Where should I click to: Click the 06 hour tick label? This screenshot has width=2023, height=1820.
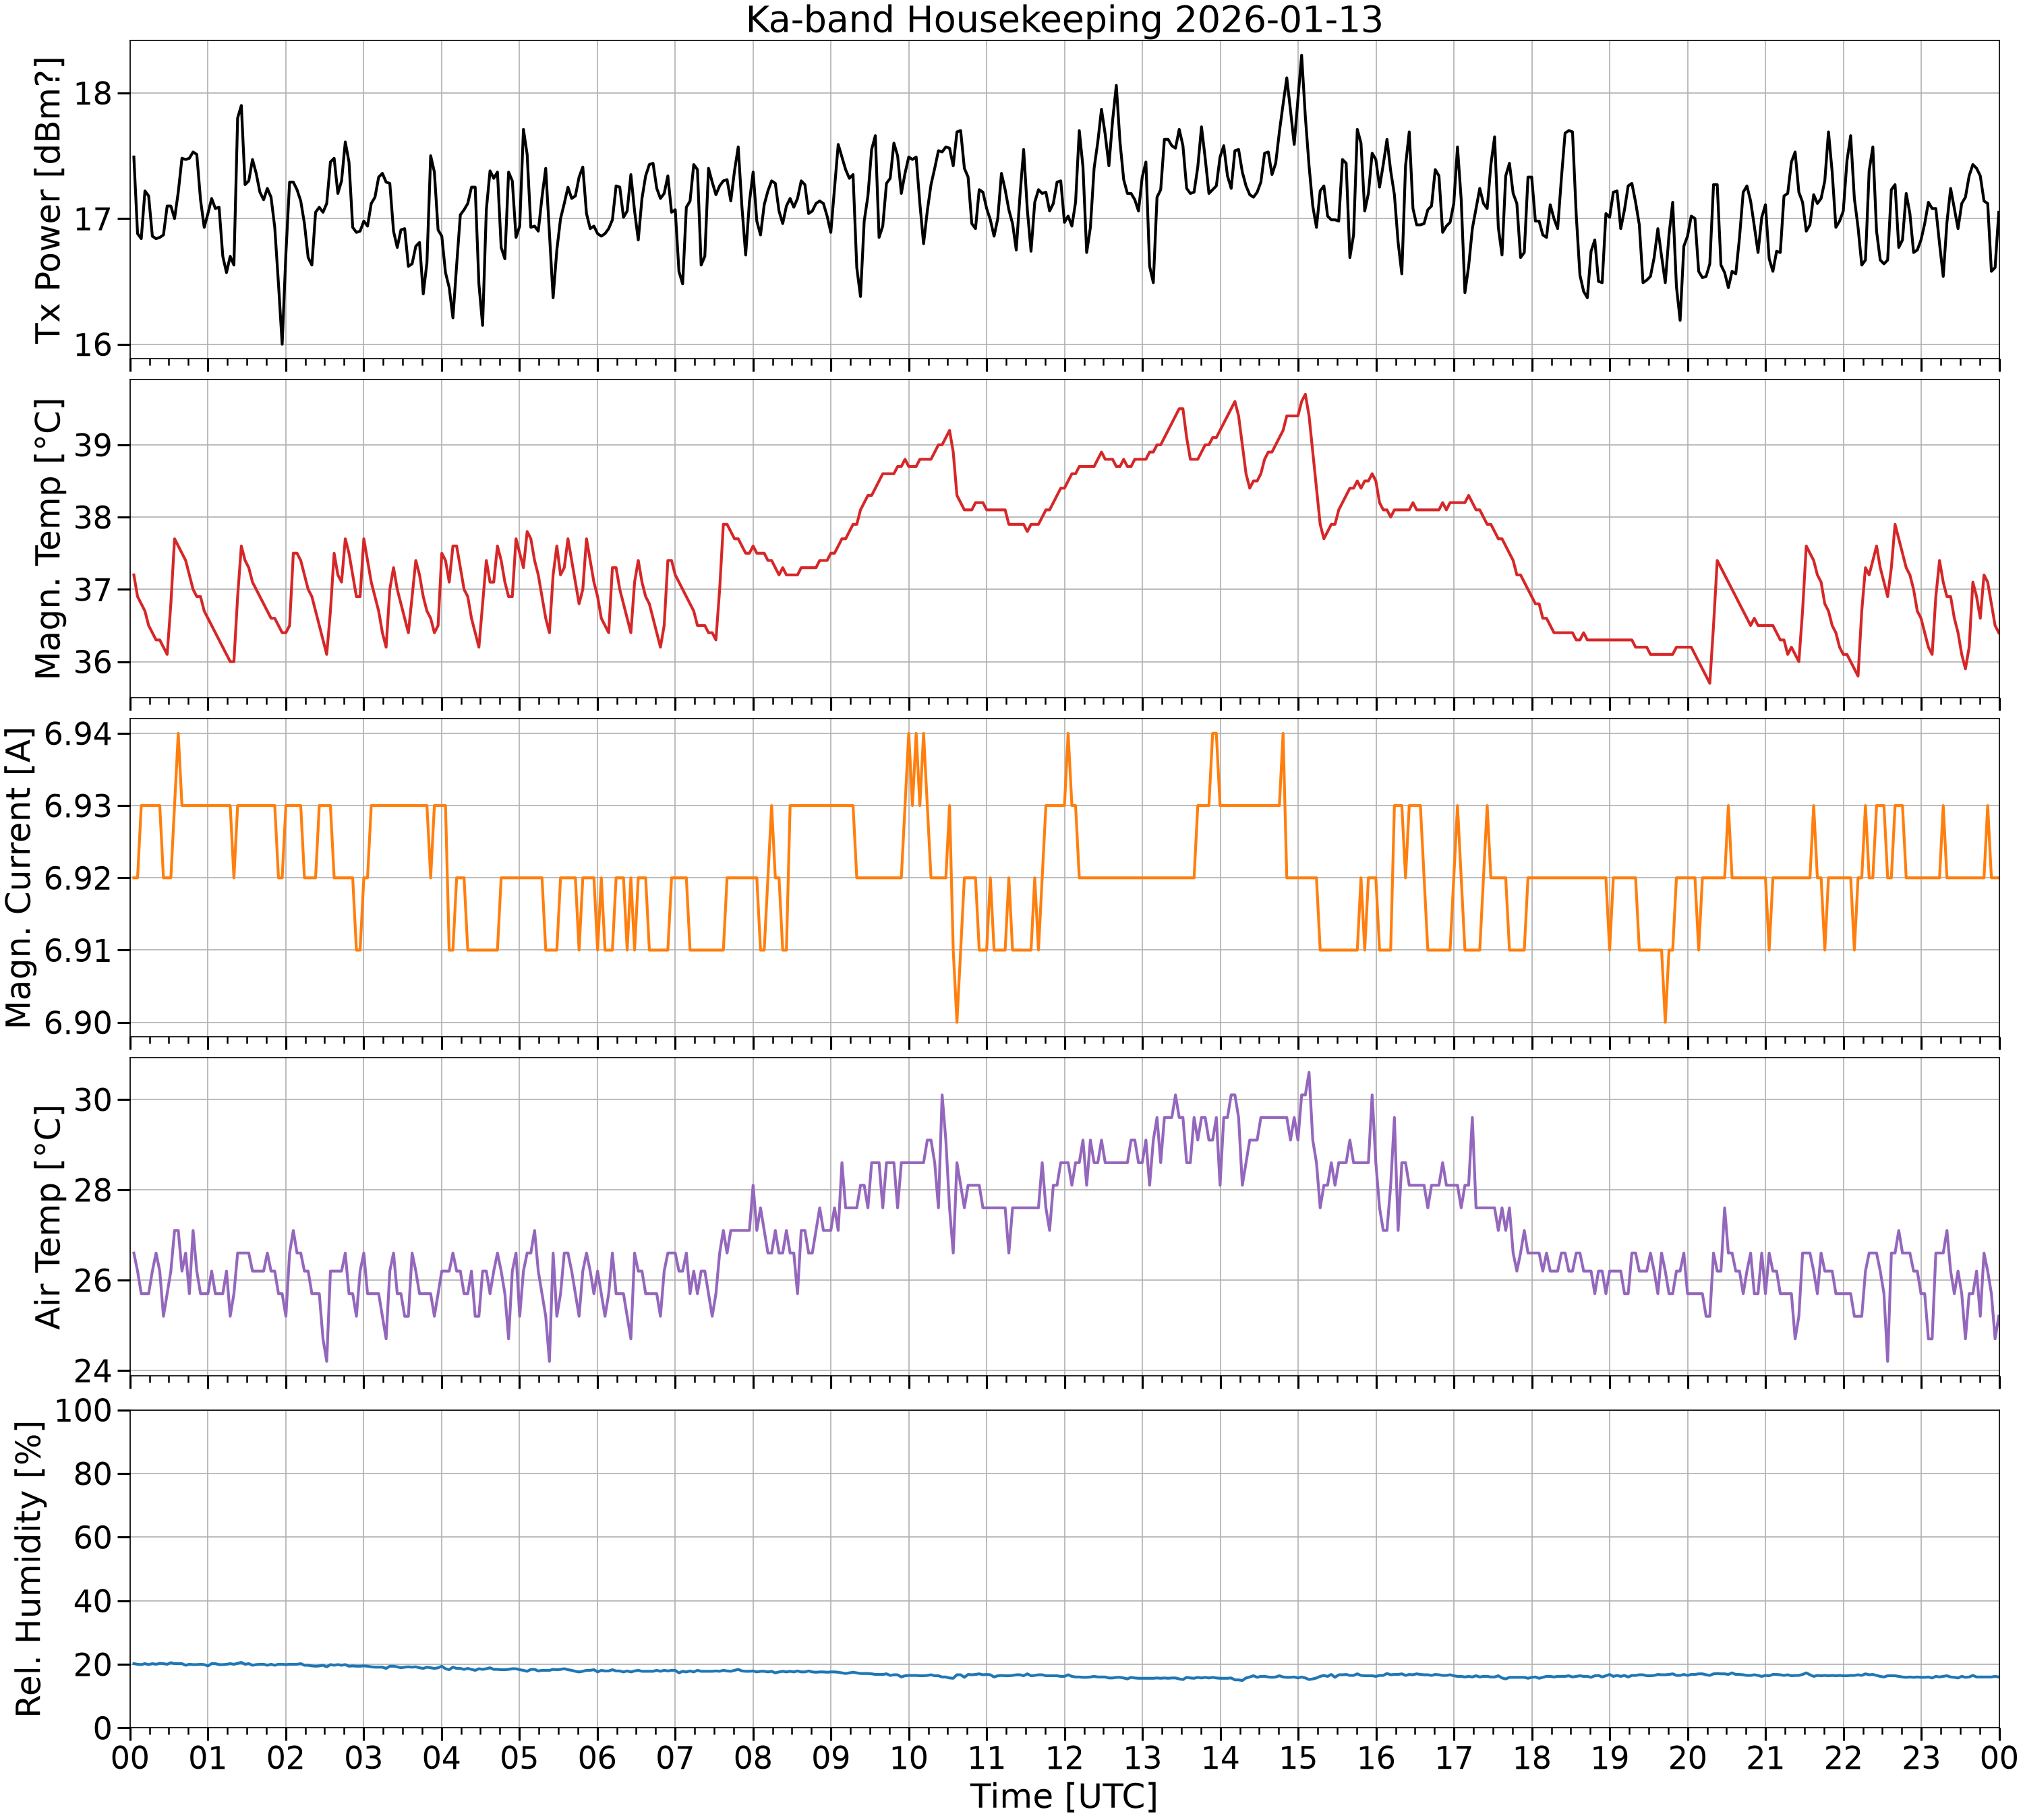(597, 1757)
